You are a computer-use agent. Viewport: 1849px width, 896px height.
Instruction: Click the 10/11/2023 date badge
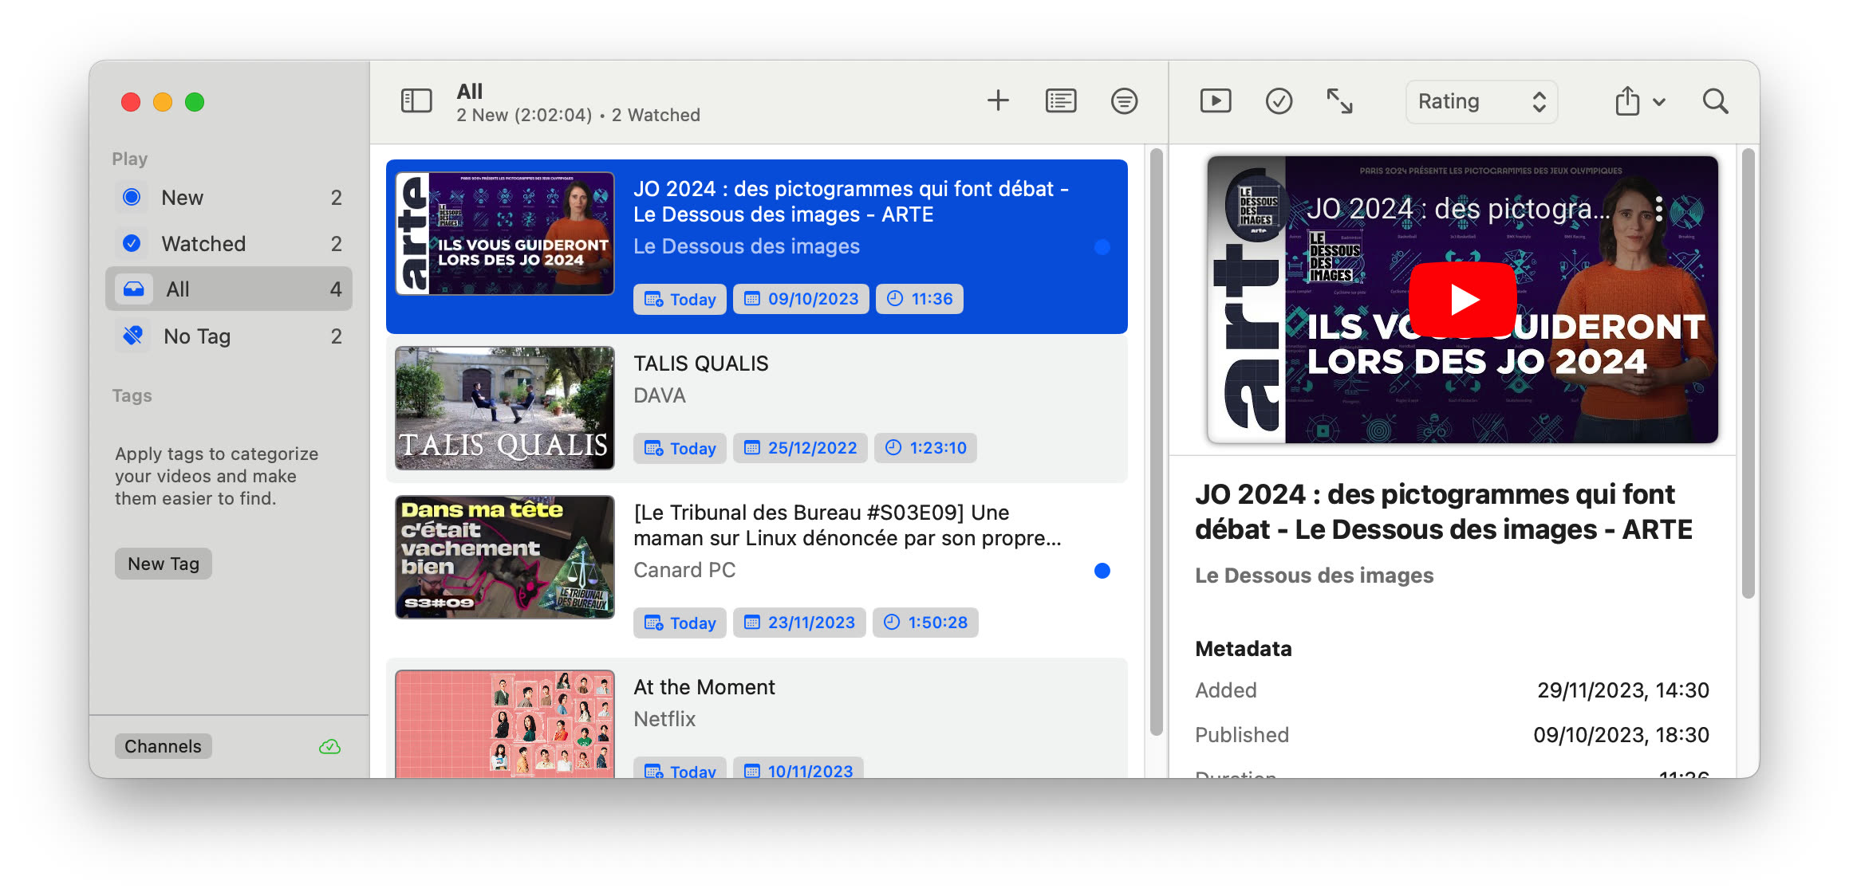click(x=798, y=768)
